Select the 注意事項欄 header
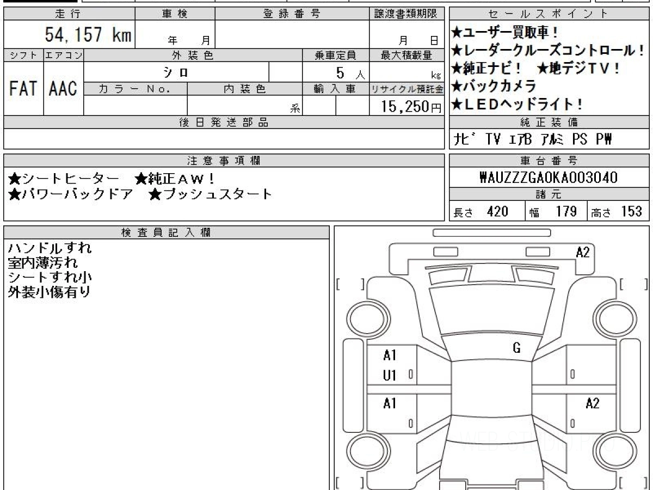Screen dimensions: 653x490 click(x=224, y=161)
